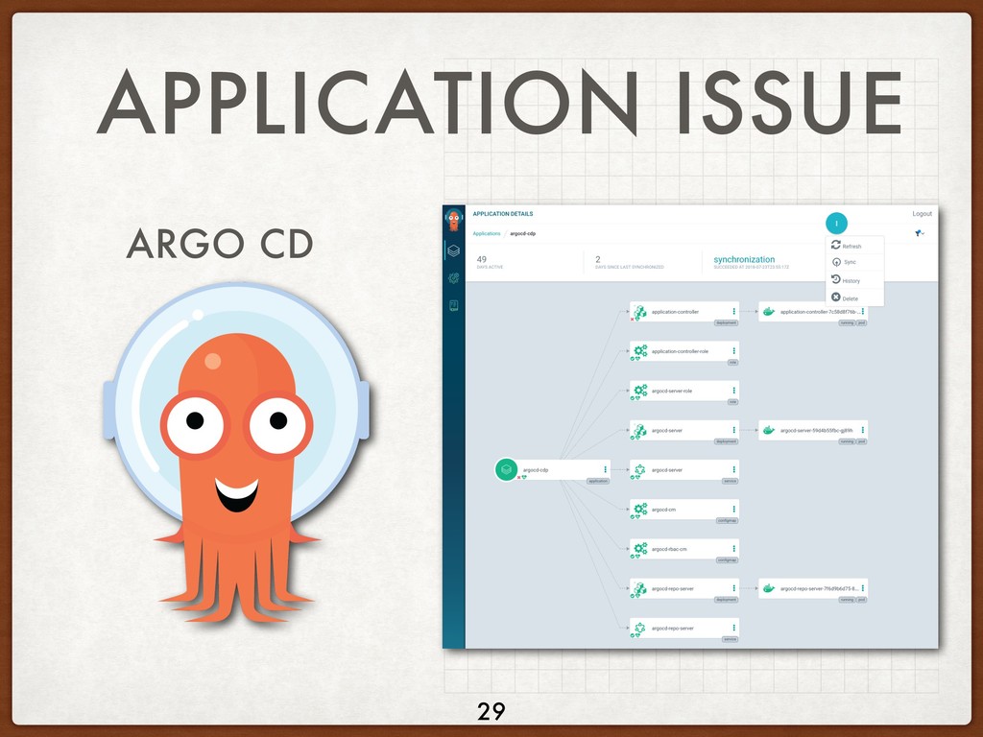
Task: Click the red X status on application-controller deployment
Action: (632, 319)
